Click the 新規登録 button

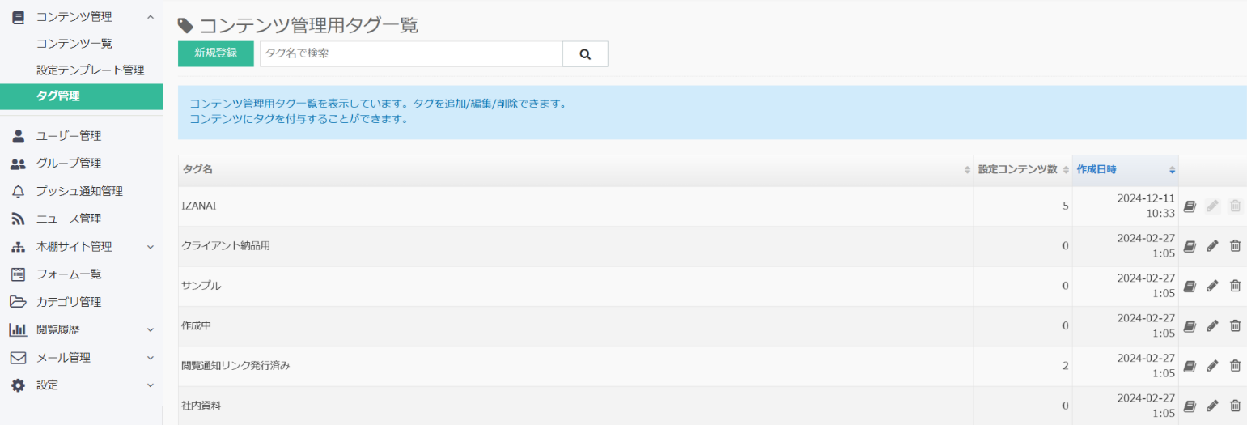(215, 53)
